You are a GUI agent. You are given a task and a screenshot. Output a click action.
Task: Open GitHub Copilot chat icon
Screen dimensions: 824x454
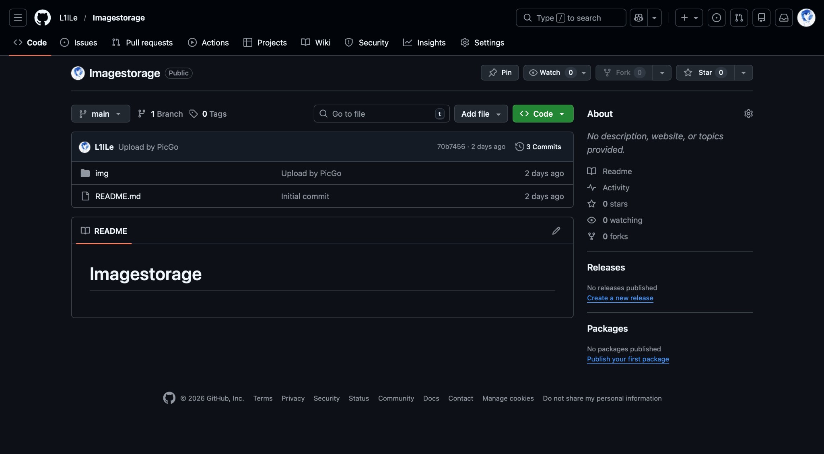click(x=638, y=18)
